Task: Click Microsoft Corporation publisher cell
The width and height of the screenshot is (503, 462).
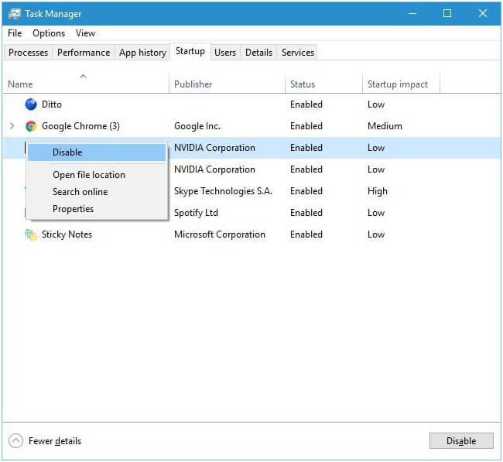Action: click(220, 234)
